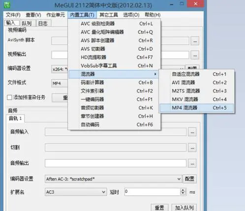Select MKV 混流器 from the submenu
This screenshot has height=211, width=245.
[197, 99]
